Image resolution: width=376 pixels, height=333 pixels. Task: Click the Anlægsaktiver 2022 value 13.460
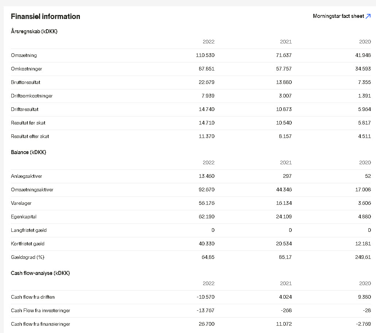point(206,176)
